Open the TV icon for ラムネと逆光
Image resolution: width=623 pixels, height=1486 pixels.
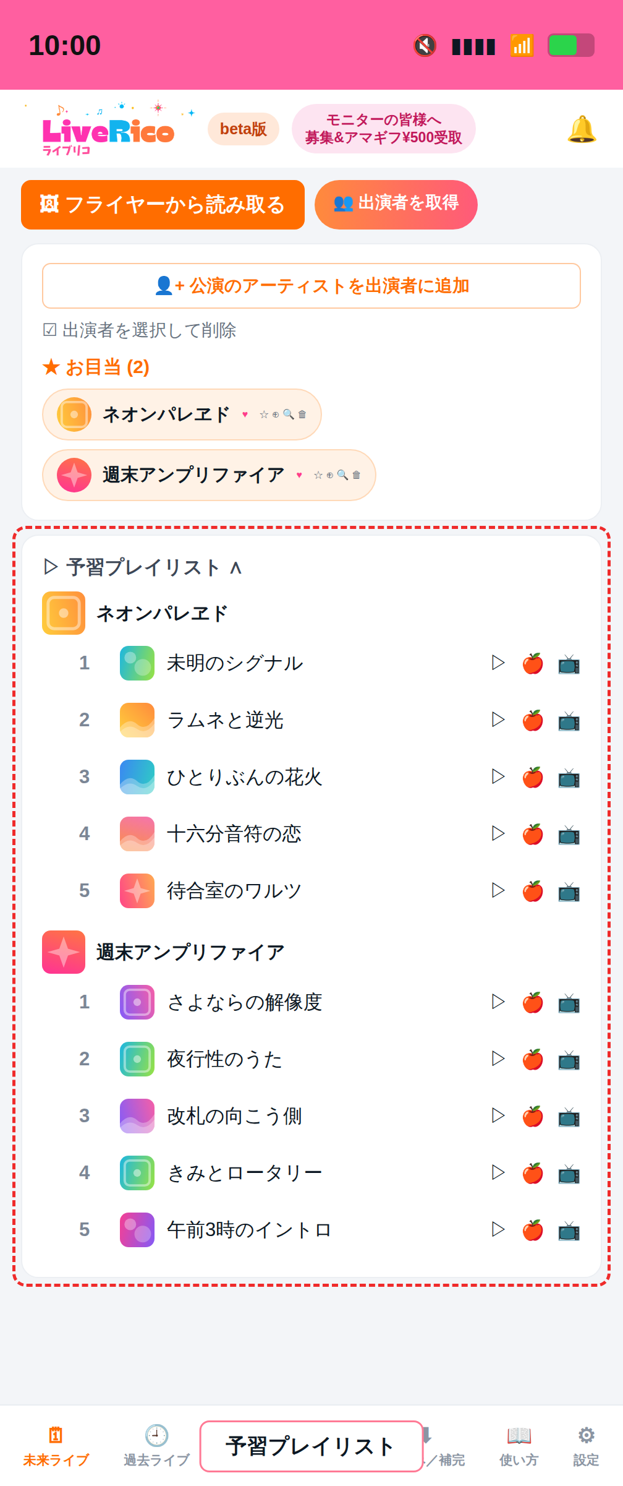pyautogui.click(x=569, y=720)
